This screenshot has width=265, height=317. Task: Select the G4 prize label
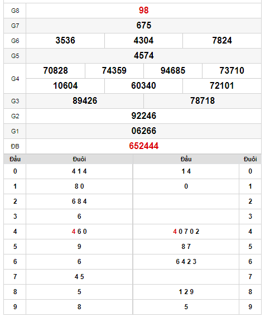click(x=15, y=79)
